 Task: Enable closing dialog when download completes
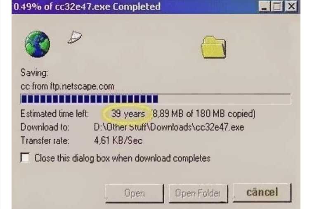(25, 158)
